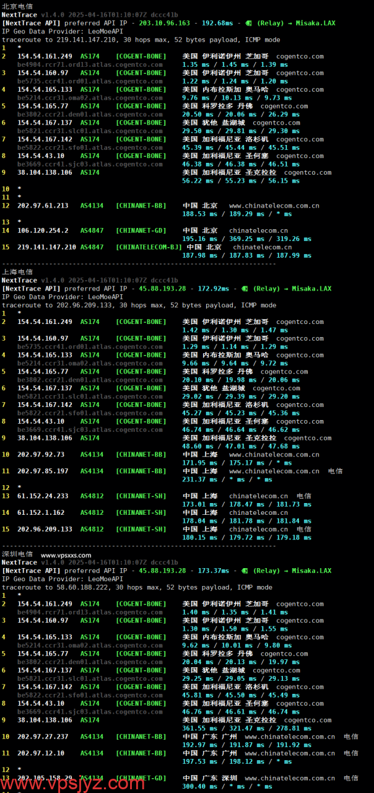Click the 173.01 ms latency value

[x=199, y=504]
